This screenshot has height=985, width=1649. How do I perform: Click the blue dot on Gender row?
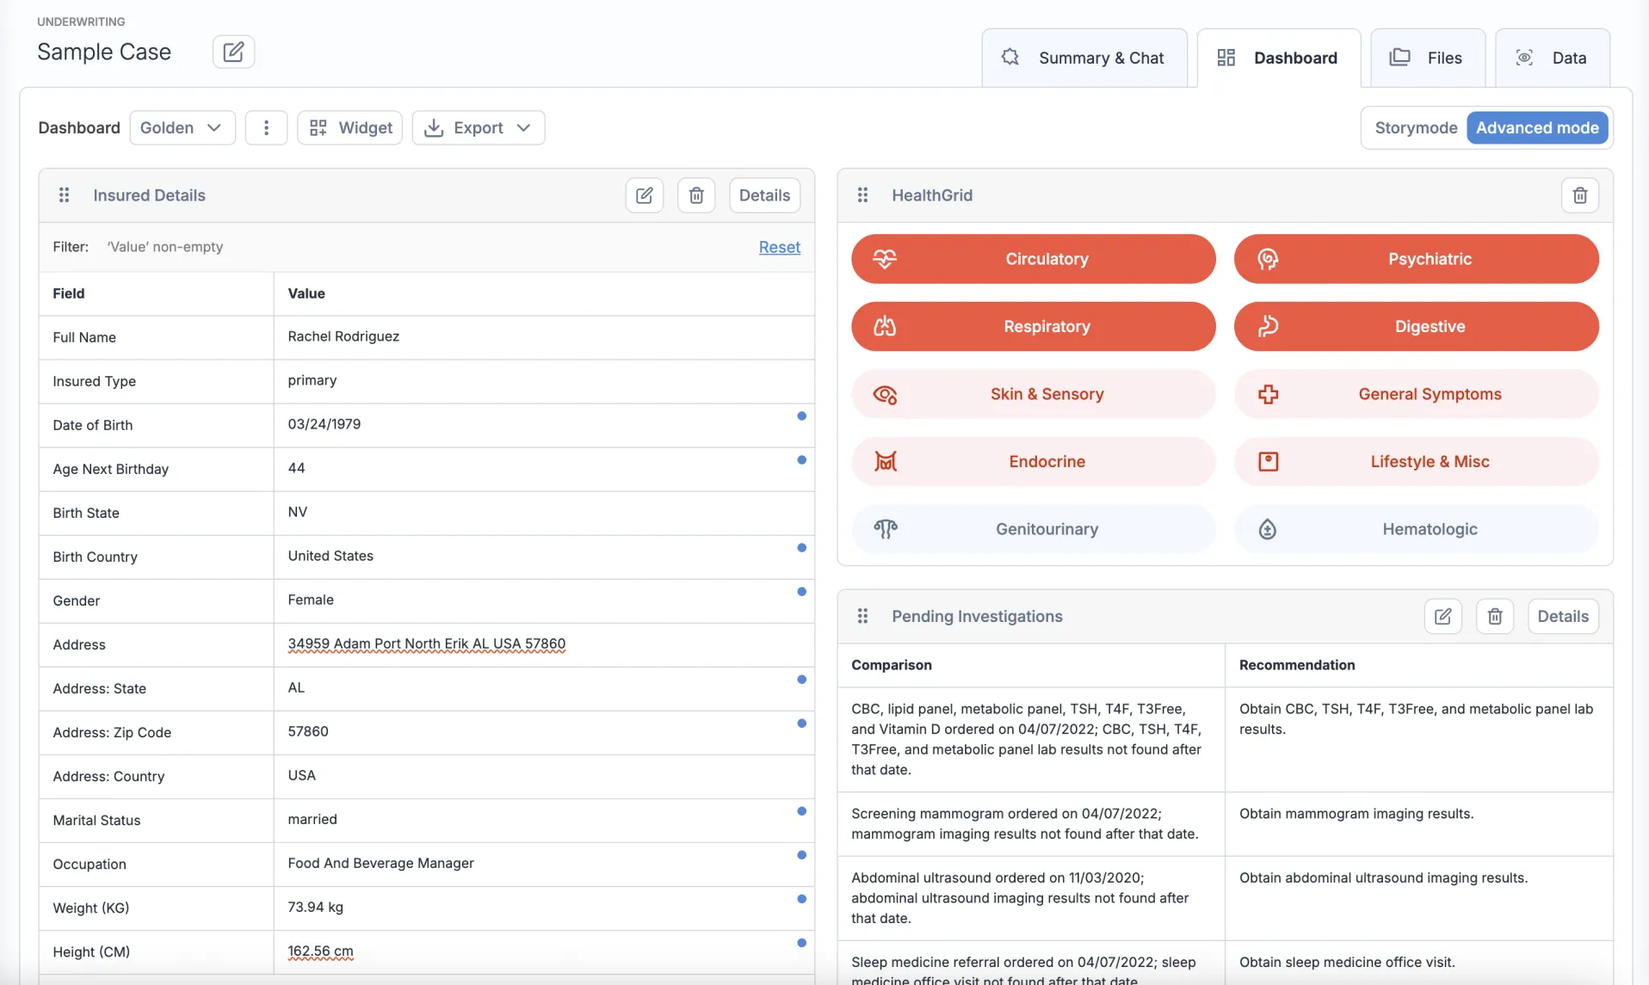(x=801, y=592)
